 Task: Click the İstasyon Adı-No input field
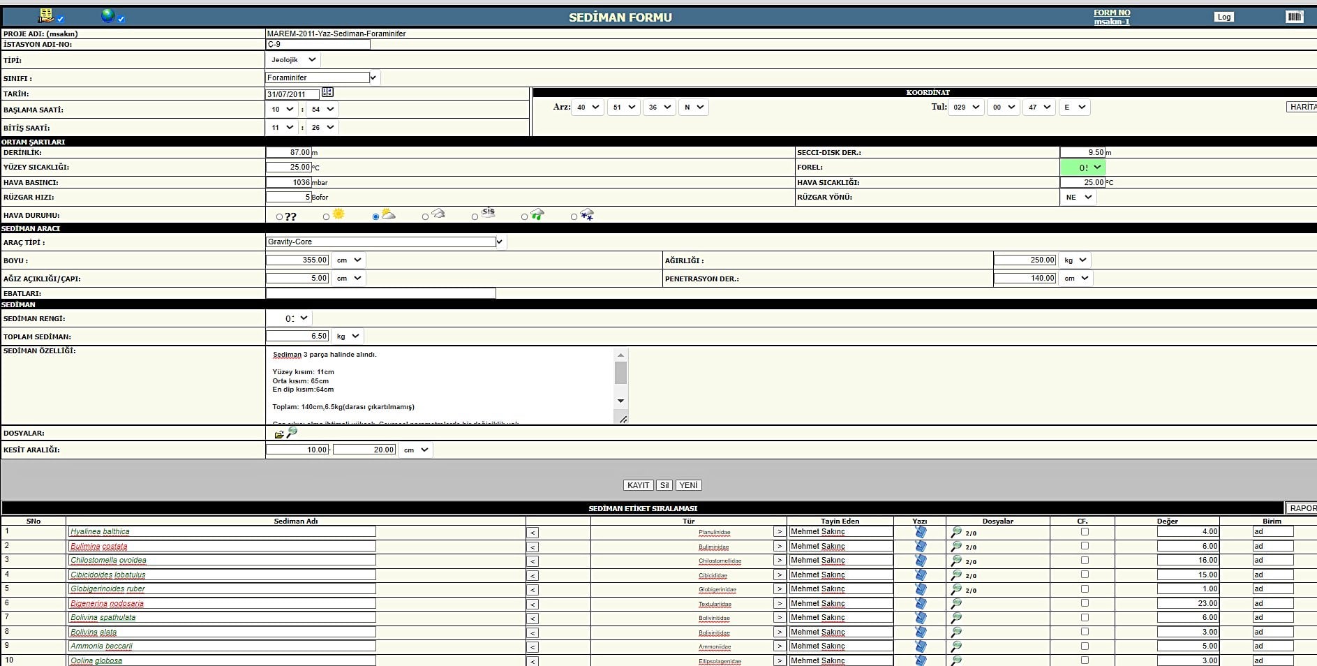pyautogui.click(x=318, y=44)
